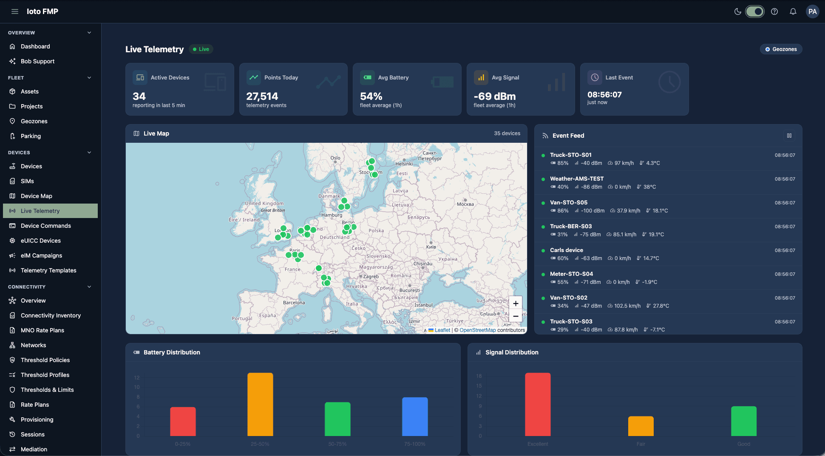The width and height of the screenshot is (825, 456).
Task: Select the Meter-STO-S04 event row
Action: tap(668, 278)
